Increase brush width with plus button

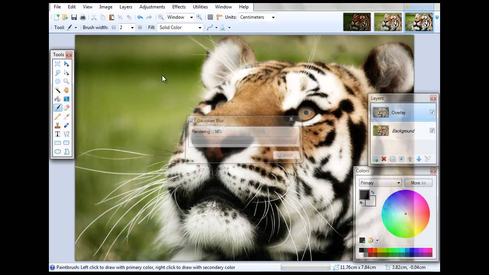pyautogui.click(x=140, y=27)
